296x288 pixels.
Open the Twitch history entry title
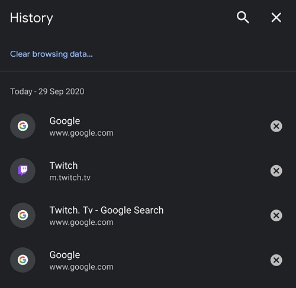63,165
